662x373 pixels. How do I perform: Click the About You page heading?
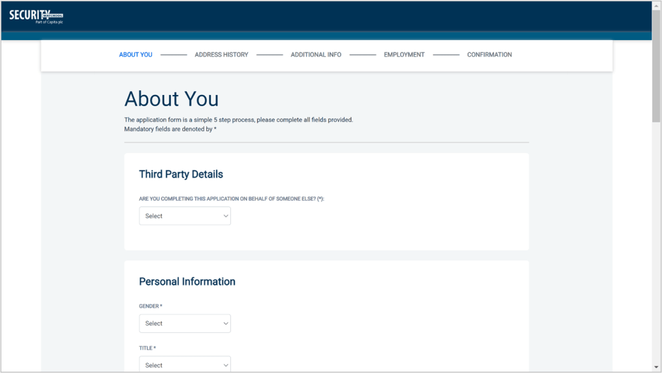click(171, 99)
